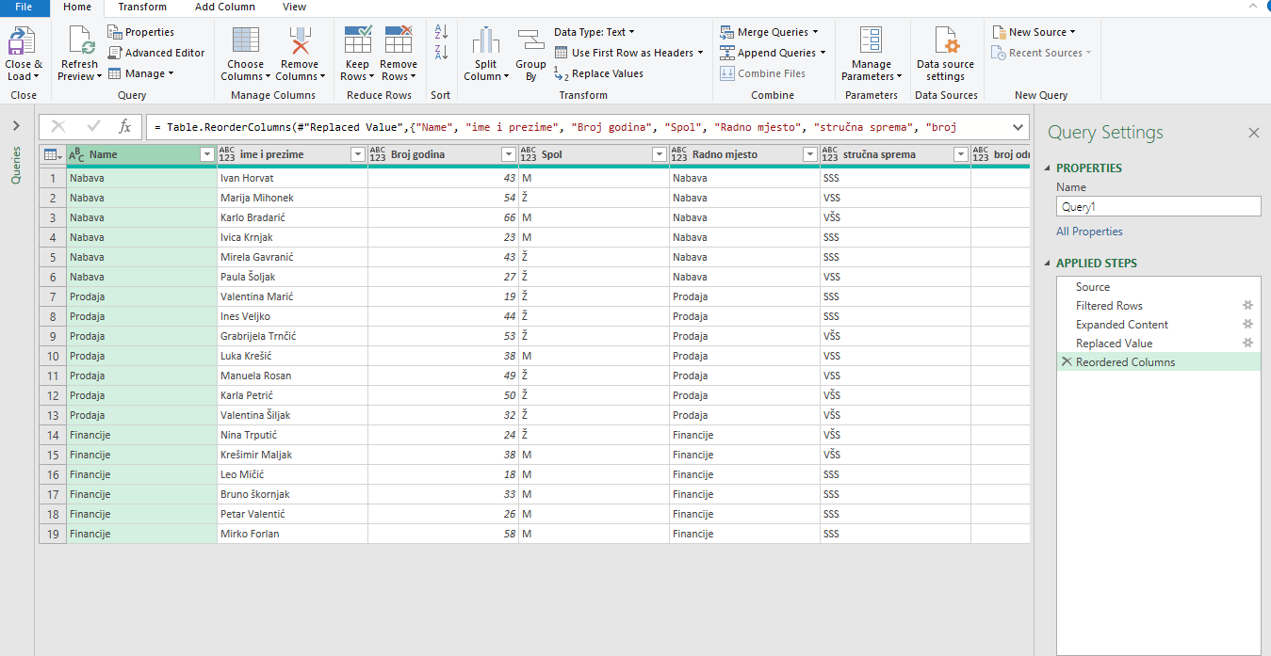Open the Advanced Editor
Viewport: 1271px width, 656px height.
155,53
